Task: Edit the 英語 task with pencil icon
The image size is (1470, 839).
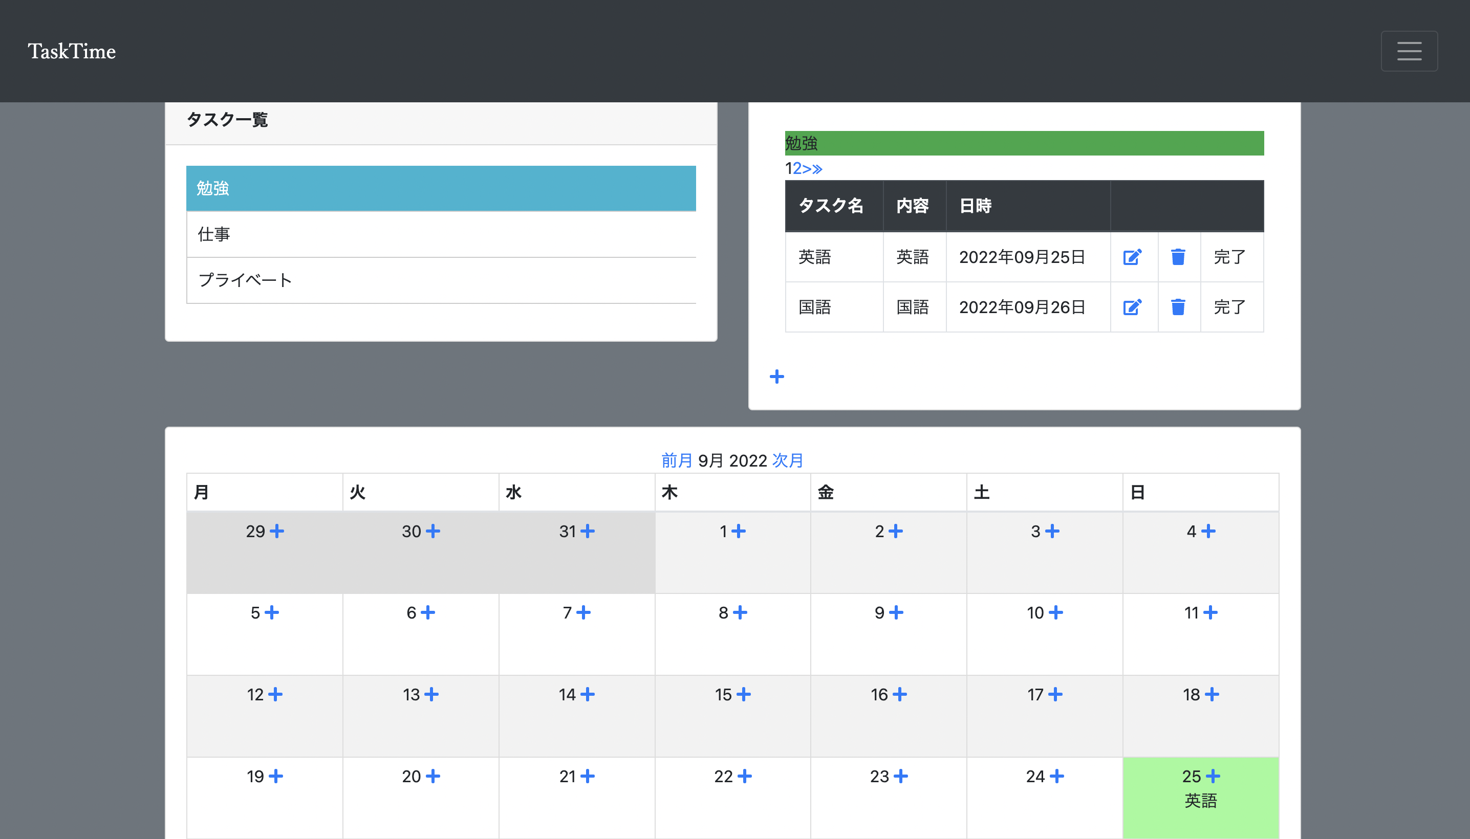Action: click(1132, 257)
